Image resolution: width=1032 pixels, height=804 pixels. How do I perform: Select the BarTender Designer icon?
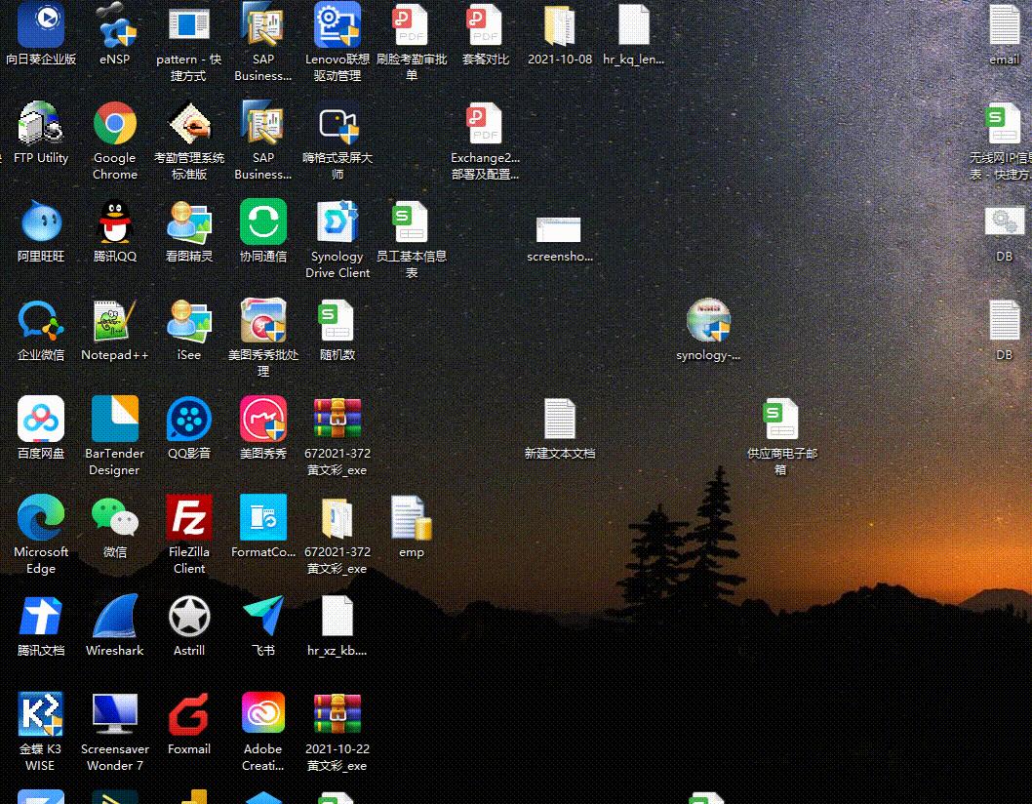[114, 419]
